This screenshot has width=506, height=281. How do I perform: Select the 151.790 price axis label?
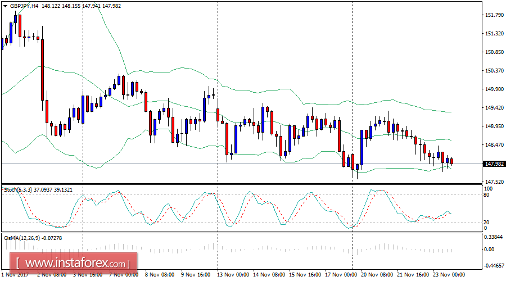(x=494, y=15)
